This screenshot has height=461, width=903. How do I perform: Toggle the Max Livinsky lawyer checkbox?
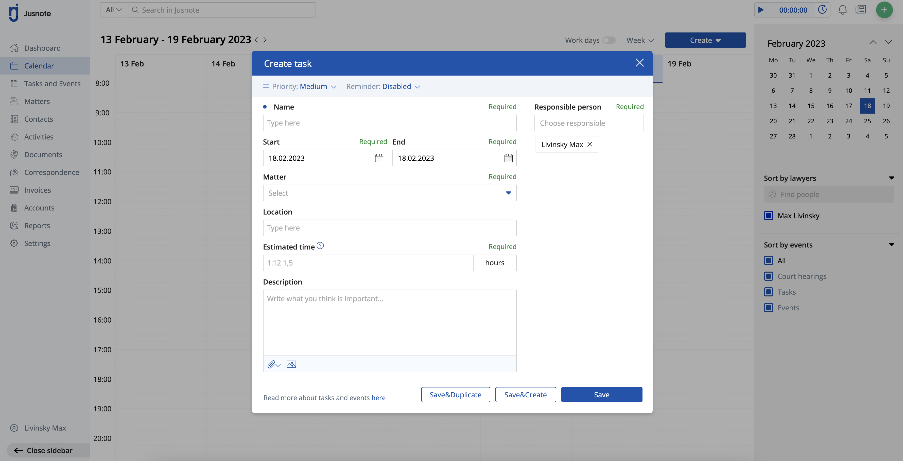(x=768, y=216)
